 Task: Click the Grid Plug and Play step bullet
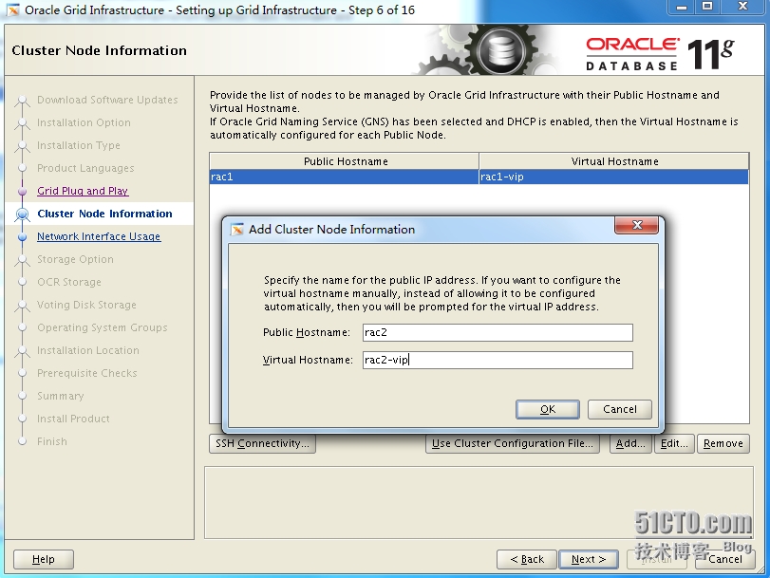tap(22, 191)
